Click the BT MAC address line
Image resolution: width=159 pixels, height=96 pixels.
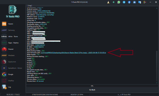[x=35, y=47]
